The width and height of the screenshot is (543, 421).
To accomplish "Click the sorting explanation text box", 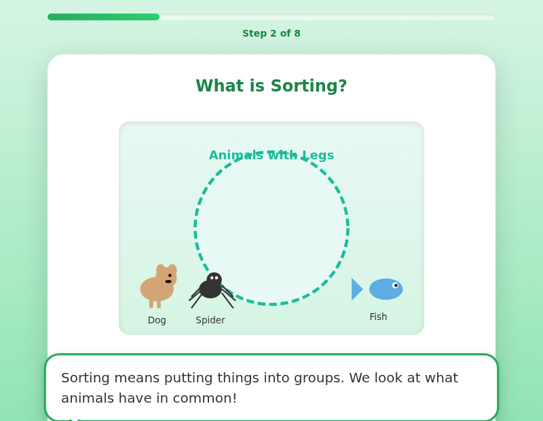I will pyautogui.click(x=271, y=388).
